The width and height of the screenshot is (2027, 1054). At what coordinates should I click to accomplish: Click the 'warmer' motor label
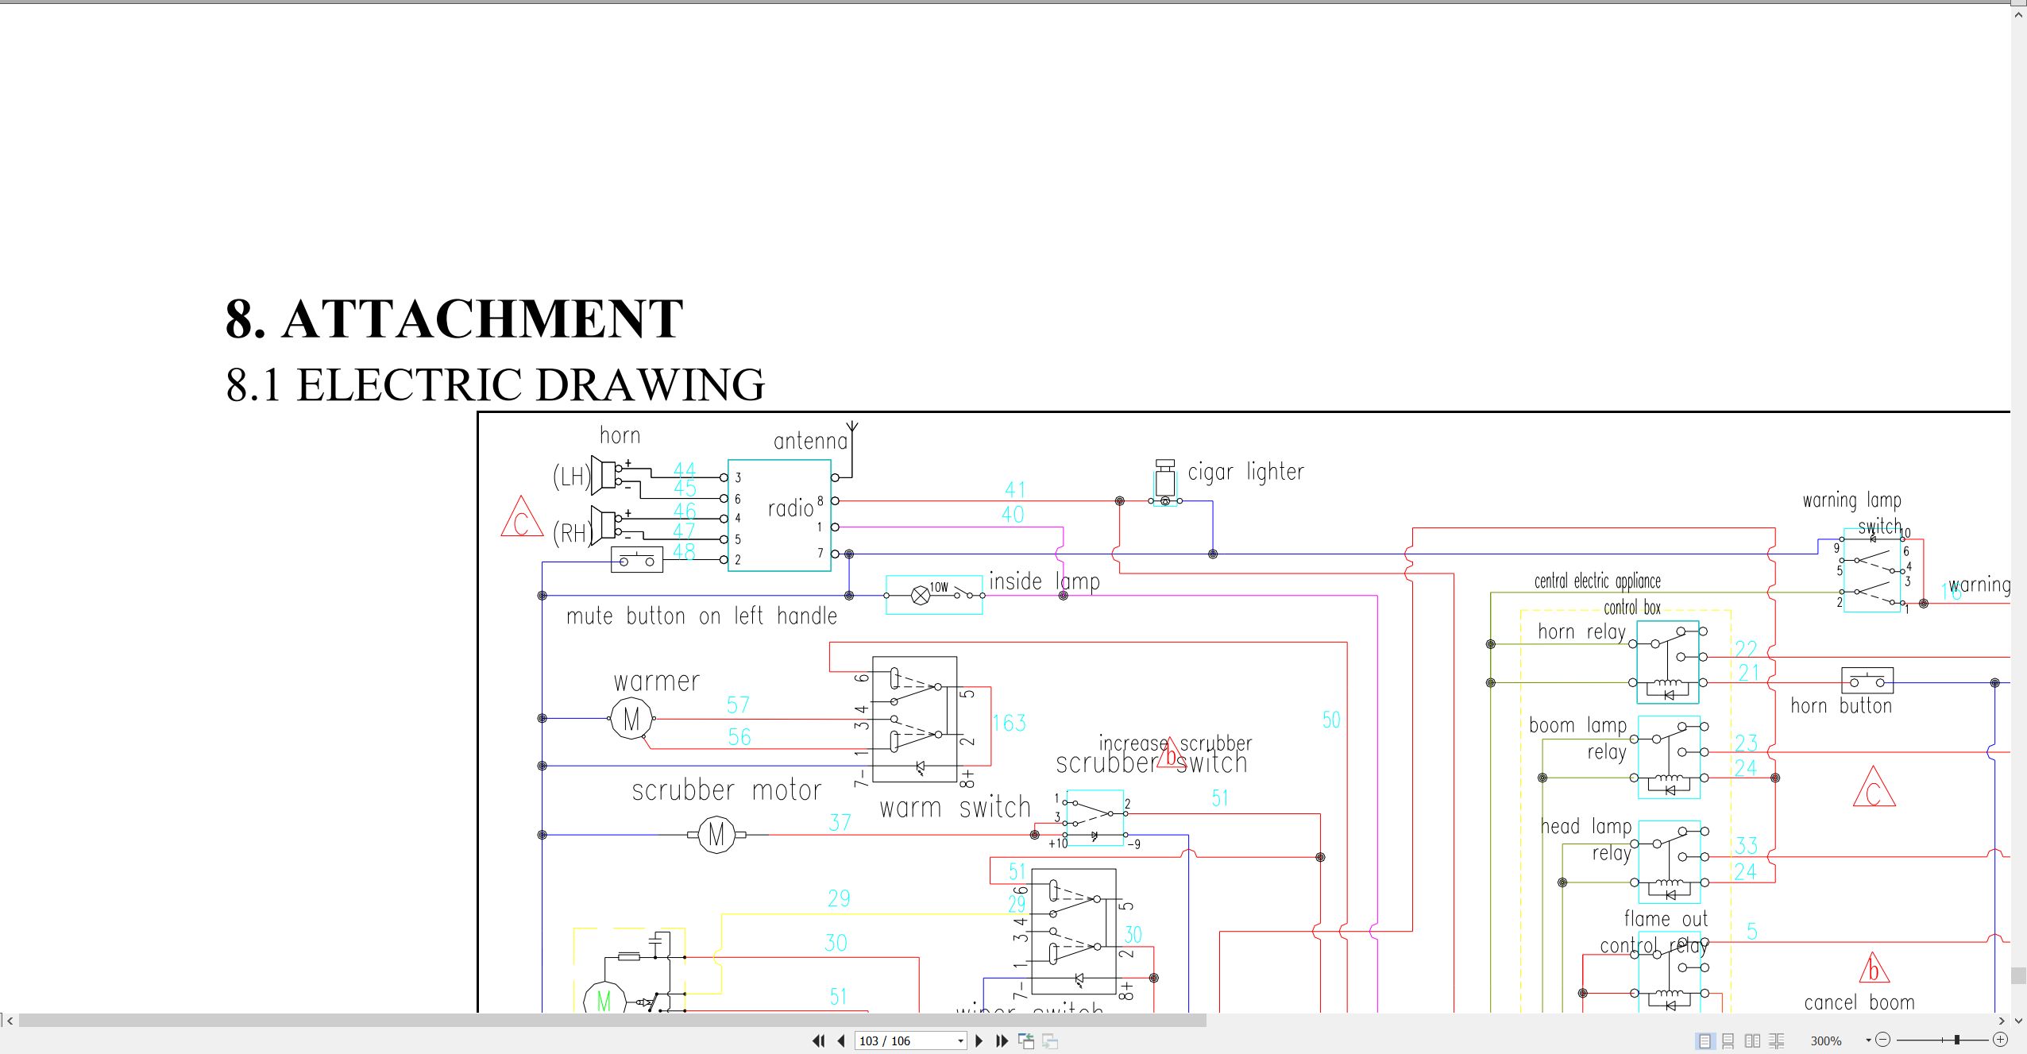pos(656,681)
